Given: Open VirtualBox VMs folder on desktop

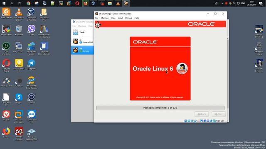Looking at the screenshot, I should pos(44,14).
